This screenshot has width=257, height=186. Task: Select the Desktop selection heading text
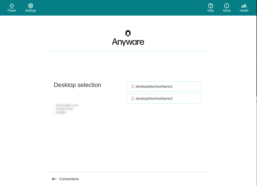point(77,85)
